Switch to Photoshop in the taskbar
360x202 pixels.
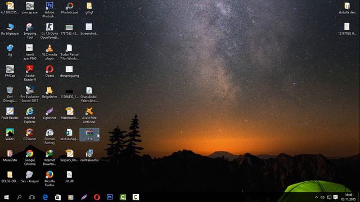coord(110,197)
